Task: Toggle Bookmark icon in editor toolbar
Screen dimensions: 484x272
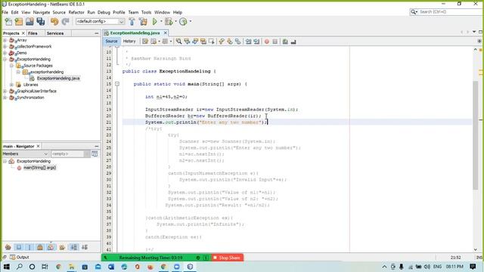Action: pyautogui.click(x=238, y=42)
